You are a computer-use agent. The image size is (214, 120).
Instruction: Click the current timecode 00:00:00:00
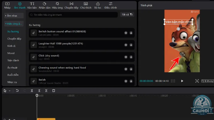[146, 81]
